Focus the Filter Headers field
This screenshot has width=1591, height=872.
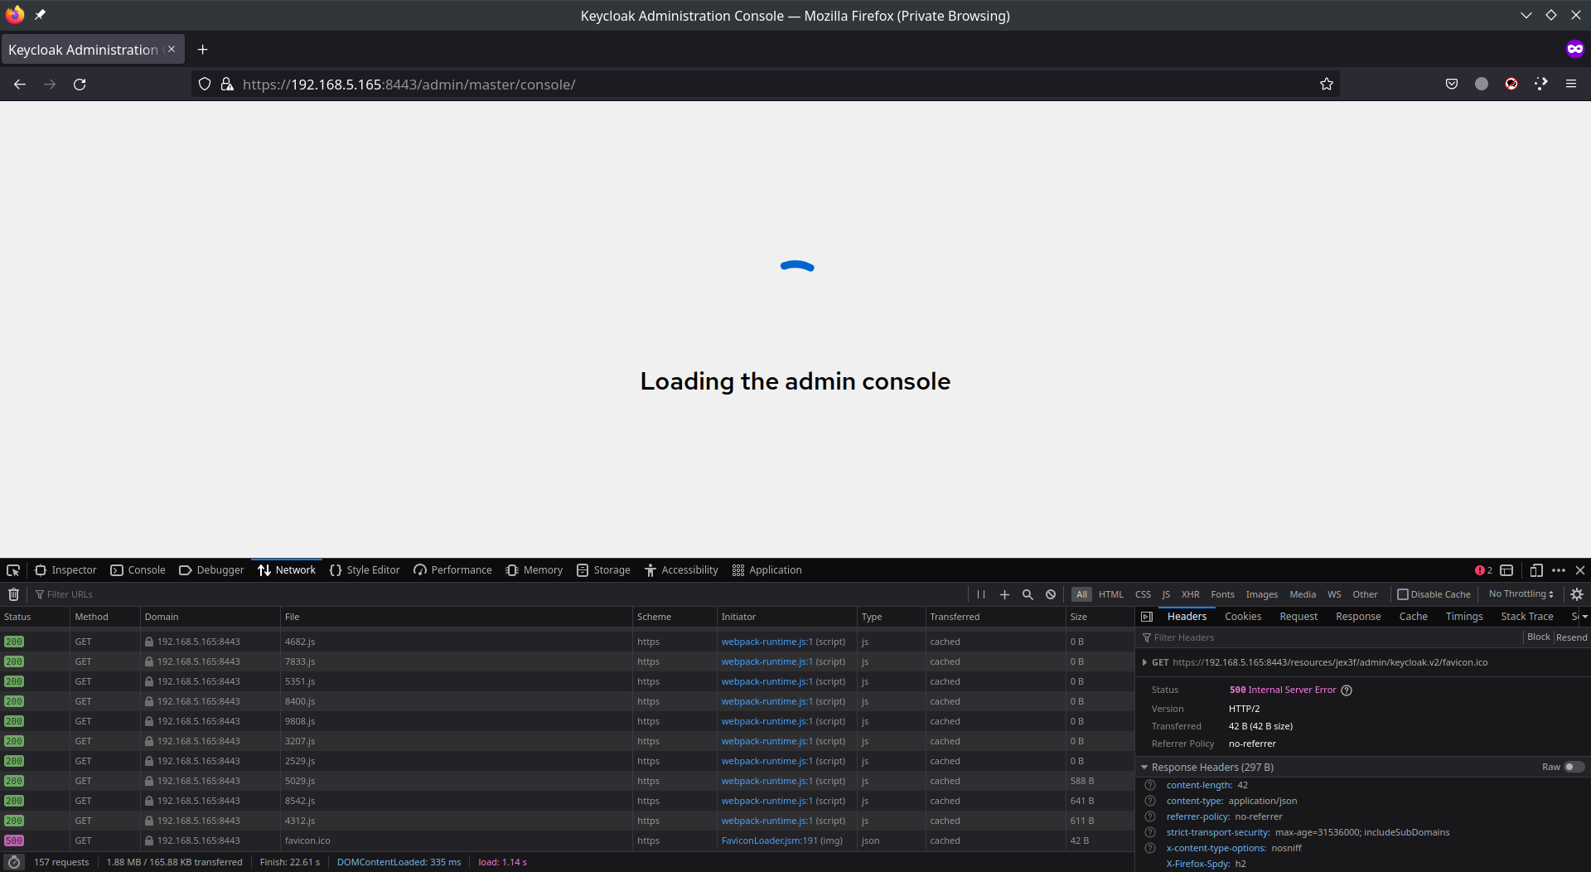pyautogui.click(x=1330, y=637)
